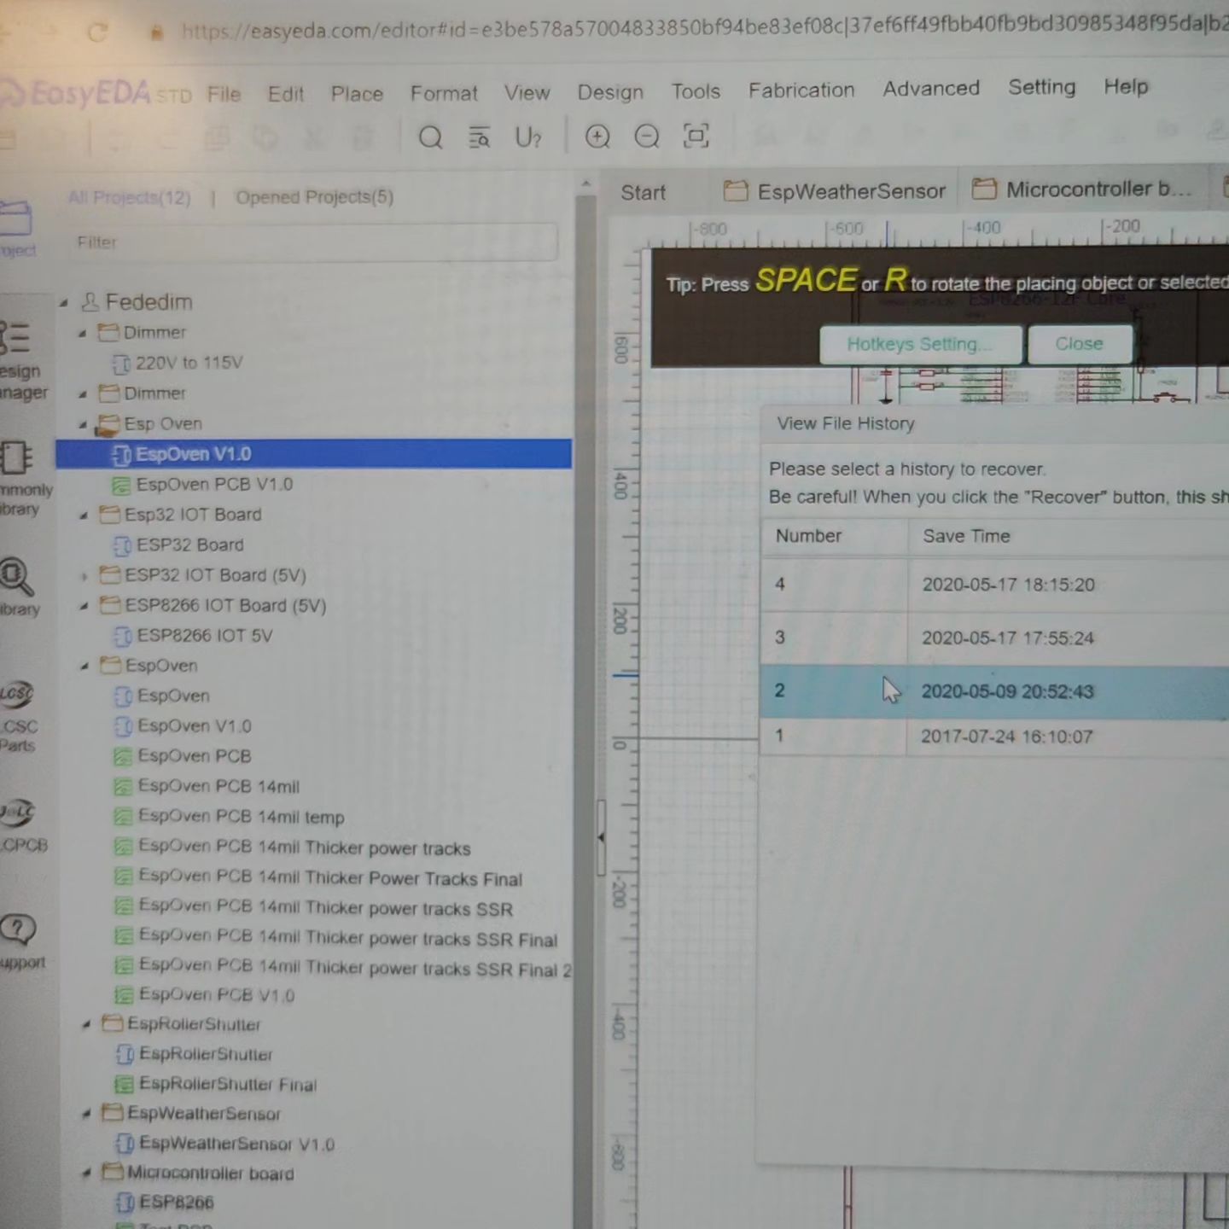Click the Find Similar Objects toolbar icon
Screen dimensions: 1229x1229
(479, 137)
